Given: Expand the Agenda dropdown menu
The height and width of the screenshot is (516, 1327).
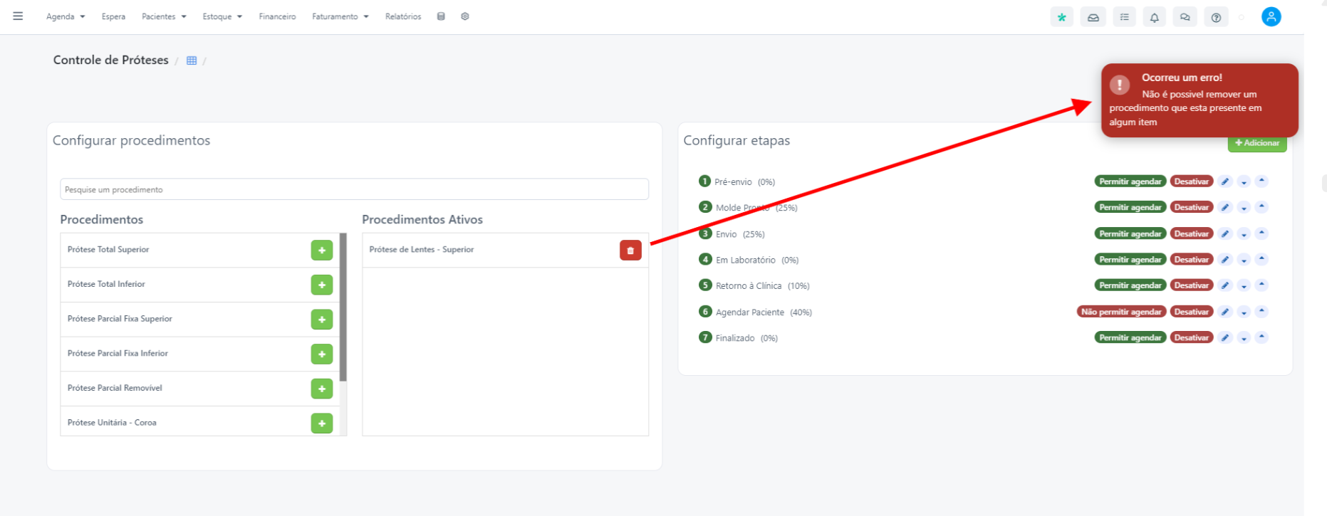Looking at the screenshot, I should (x=66, y=16).
